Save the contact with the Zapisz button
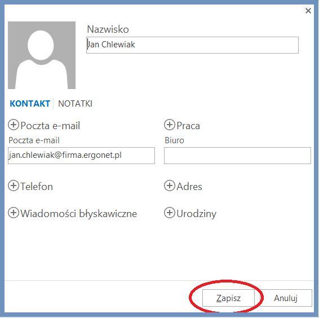Image resolution: width=319 pixels, height=318 pixels. (228, 298)
